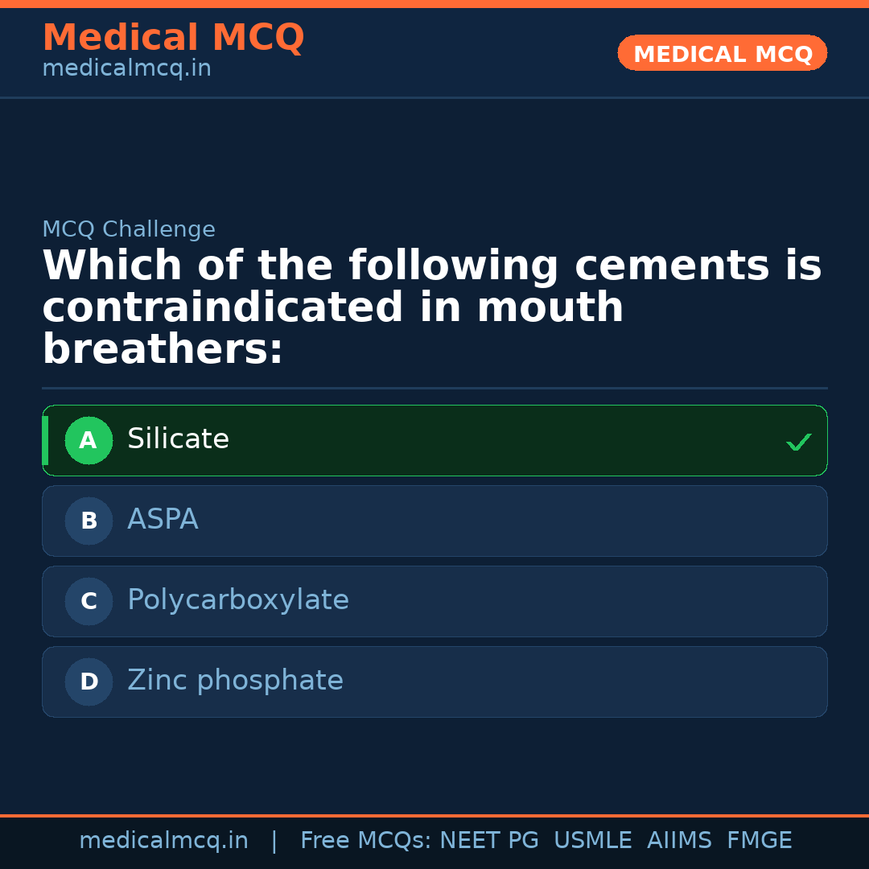Choose the ASPA answer option
Image resolution: width=869 pixels, height=869 pixels.
coord(434,521)
